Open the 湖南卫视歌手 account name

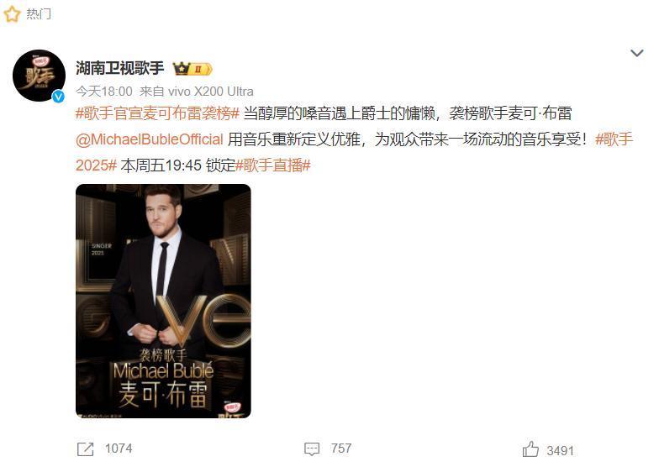coord(119,68)
